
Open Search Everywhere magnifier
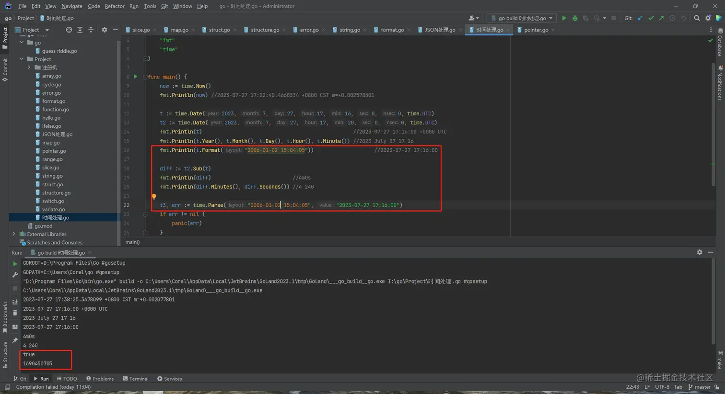(697, 18)
